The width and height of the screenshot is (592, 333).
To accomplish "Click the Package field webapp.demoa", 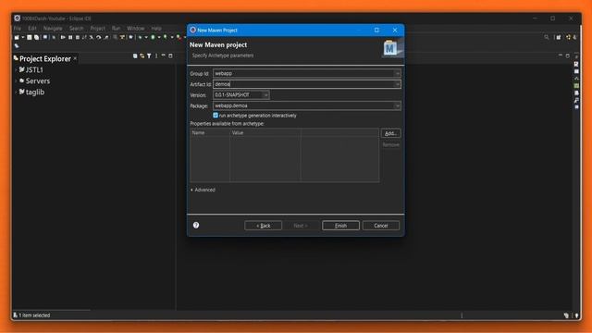I will click(x=307, y=105).
